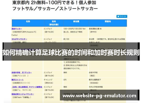The image size is (142, 103).
Task: Select the (主催:Fc. マイペース) organizer text
Action: (x=22, y=90)
